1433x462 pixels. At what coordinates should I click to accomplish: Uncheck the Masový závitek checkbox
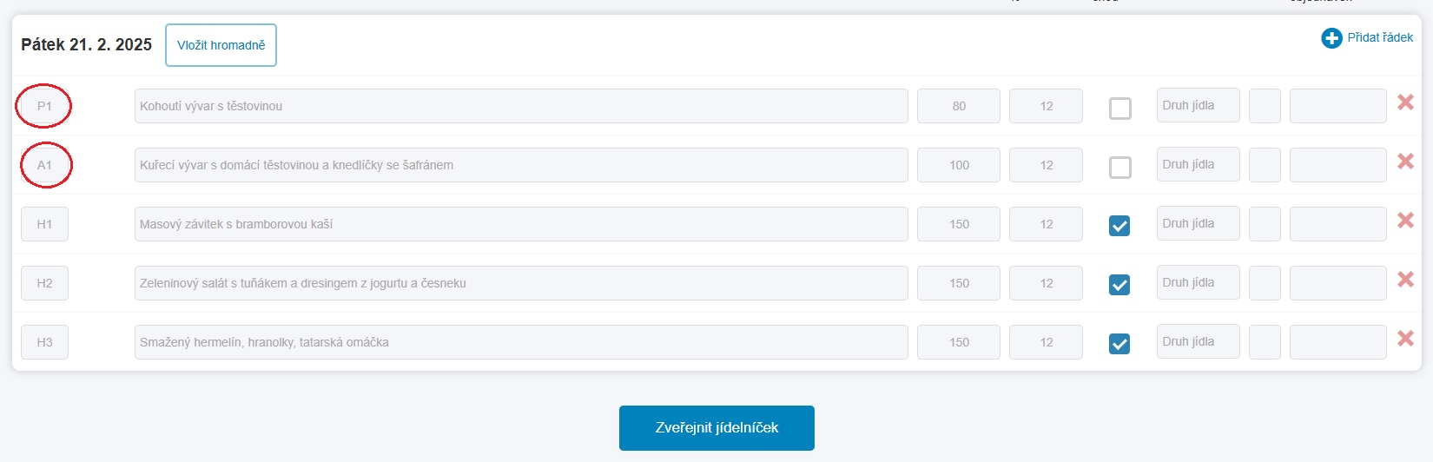pos(1120,226)
